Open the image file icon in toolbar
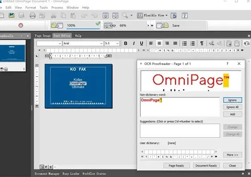This screenshot has width=251, height=177. click(12, 16)
